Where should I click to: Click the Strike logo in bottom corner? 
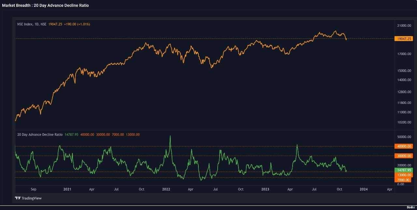[410, 207]
